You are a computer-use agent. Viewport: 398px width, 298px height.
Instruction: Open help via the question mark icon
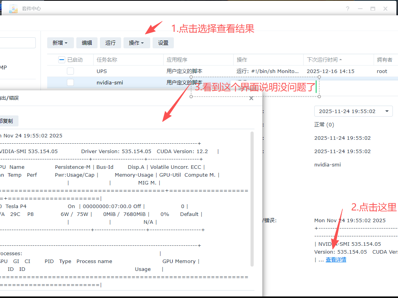point(348,9)
